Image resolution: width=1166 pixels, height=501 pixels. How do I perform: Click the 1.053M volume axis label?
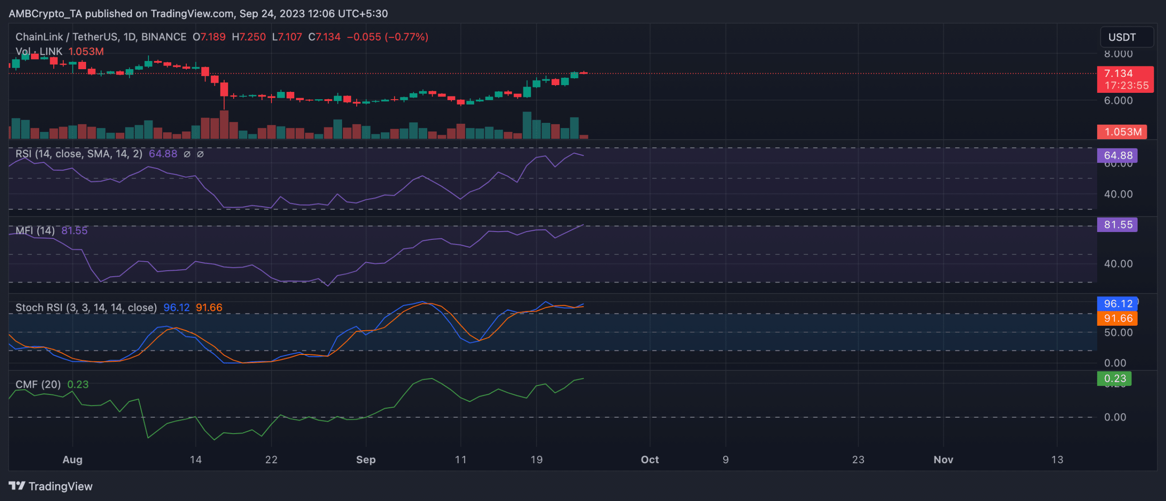1122,132
